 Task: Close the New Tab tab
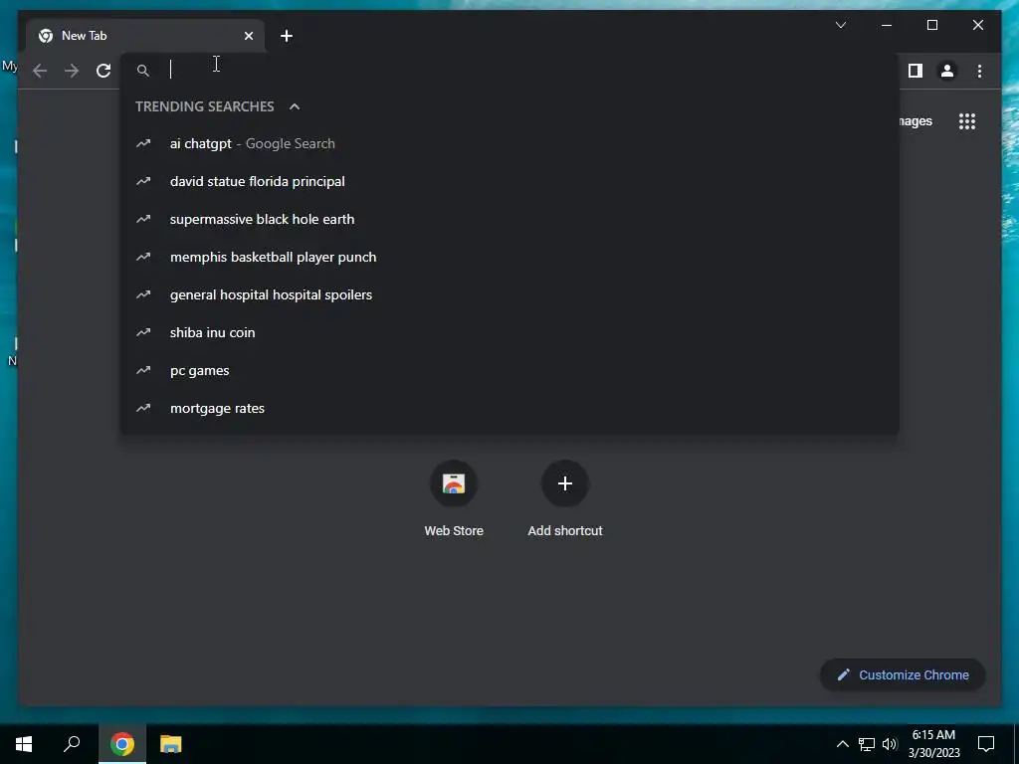click(x=248, y=36)
